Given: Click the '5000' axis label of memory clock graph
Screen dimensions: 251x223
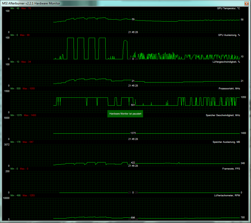Looking at the screenshot, I should tap(7, 118).
